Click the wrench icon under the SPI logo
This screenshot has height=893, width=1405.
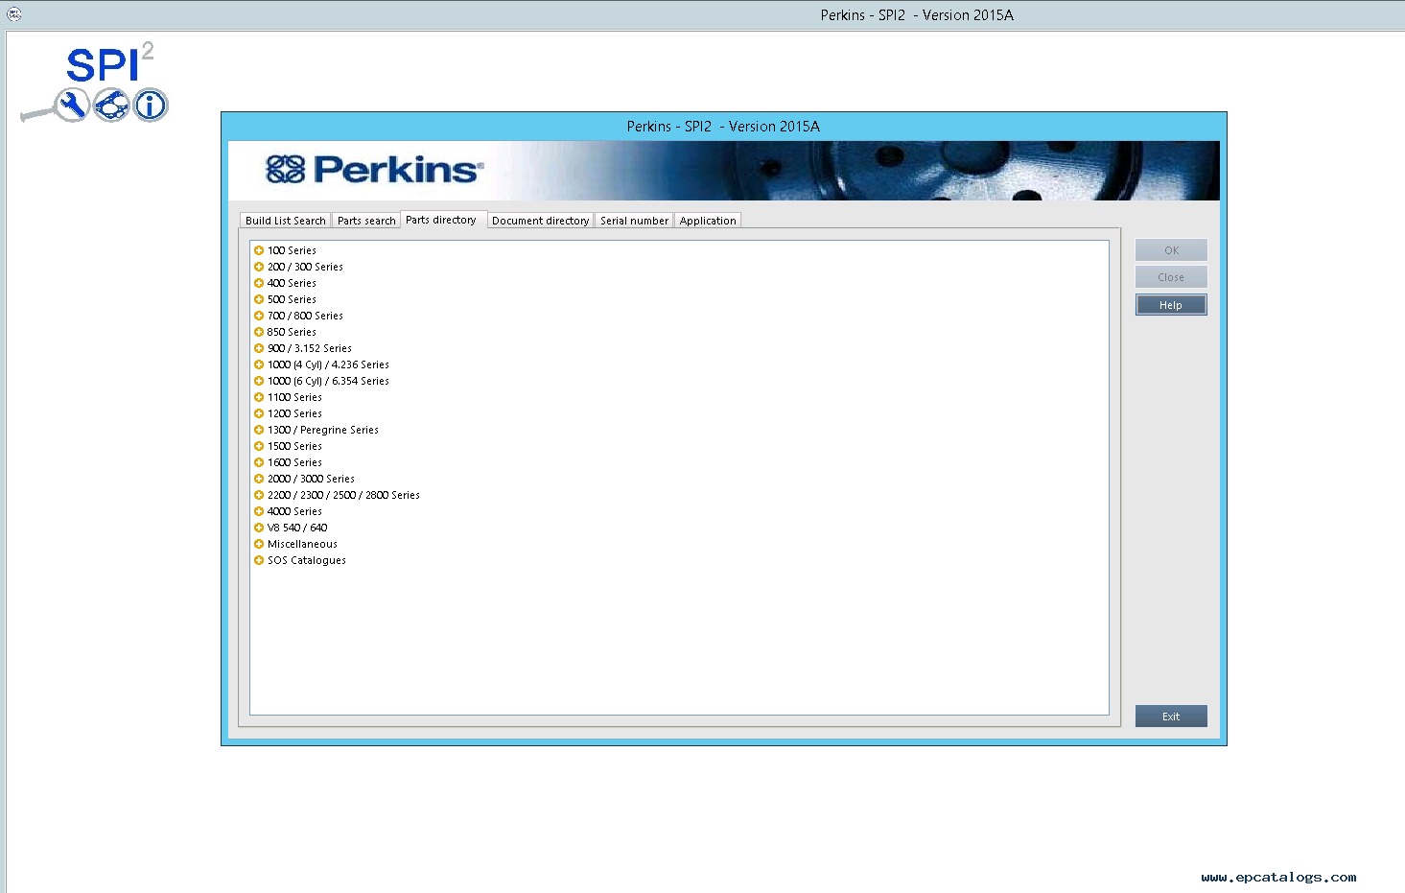coord(71,105)
